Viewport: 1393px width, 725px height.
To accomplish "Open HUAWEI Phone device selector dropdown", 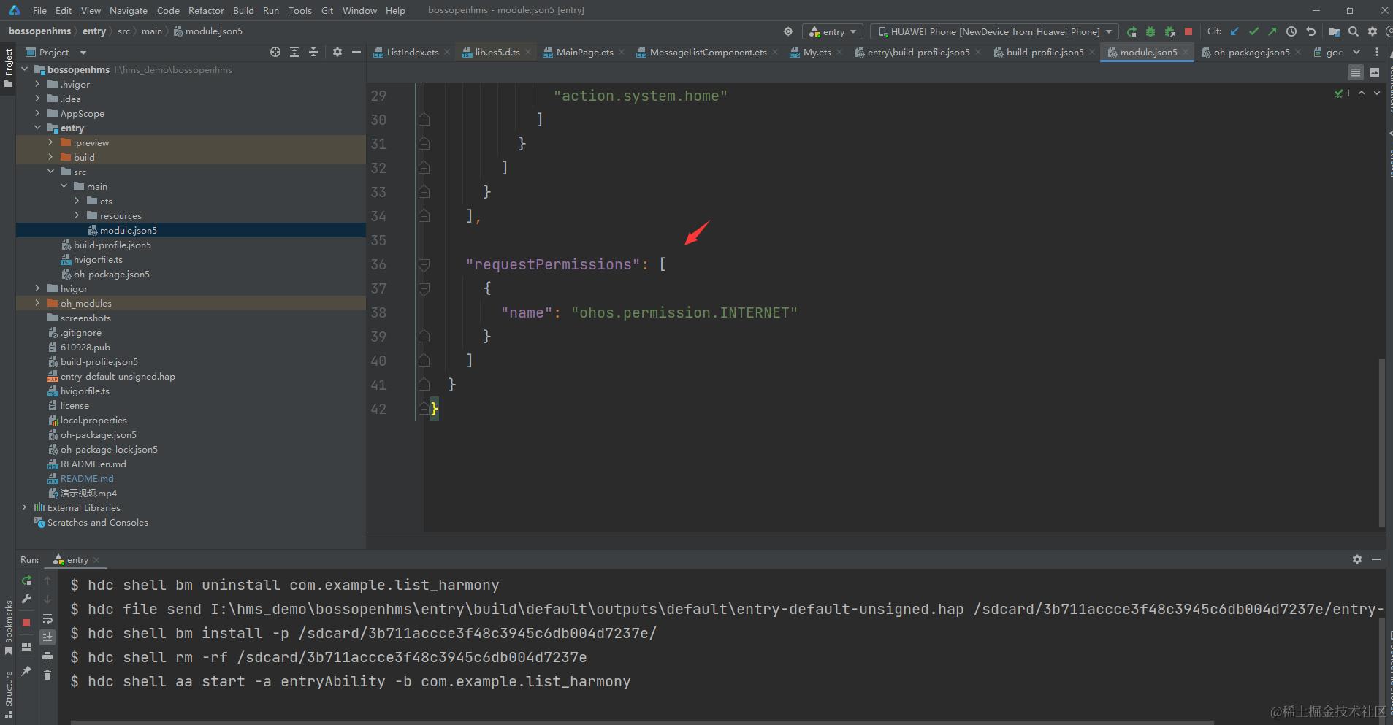I will [994, 31].
